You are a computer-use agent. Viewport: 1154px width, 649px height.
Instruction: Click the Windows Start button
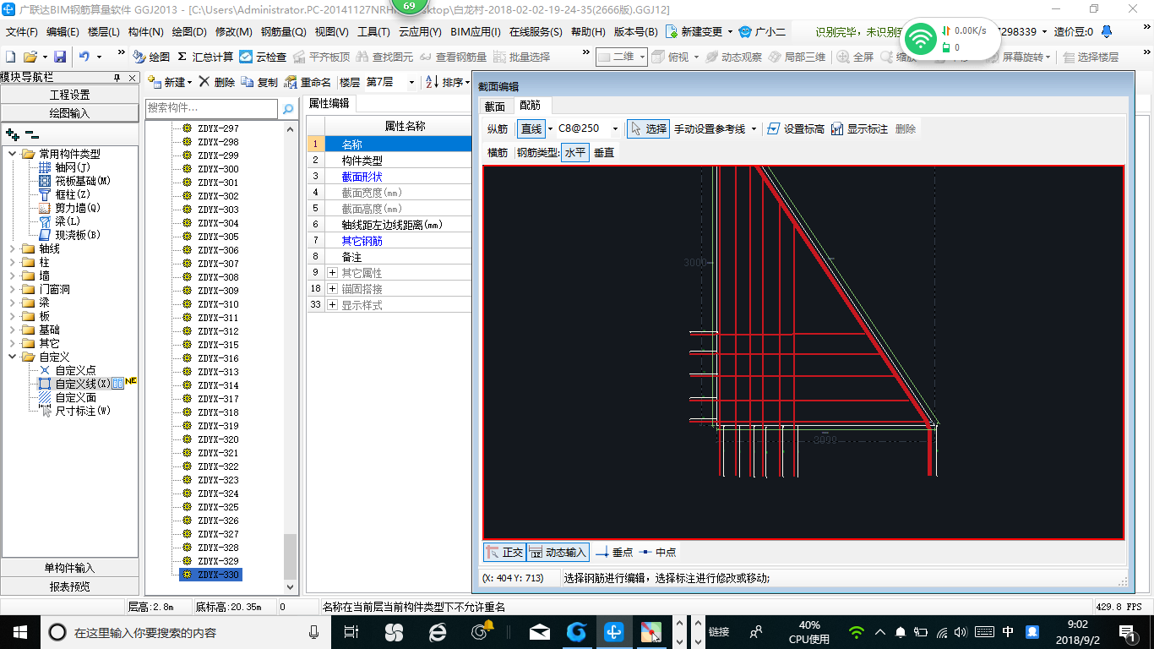[19, 631]
